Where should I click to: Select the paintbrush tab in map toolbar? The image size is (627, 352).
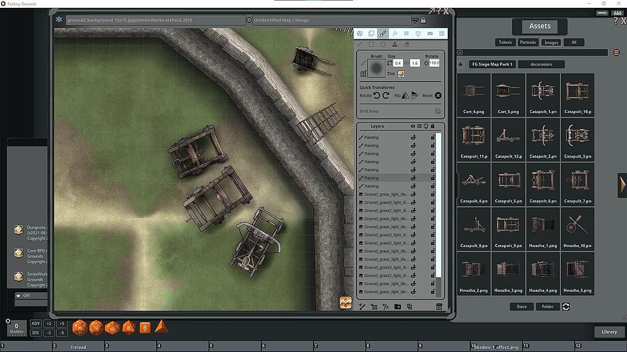click(x=383, y=34)
